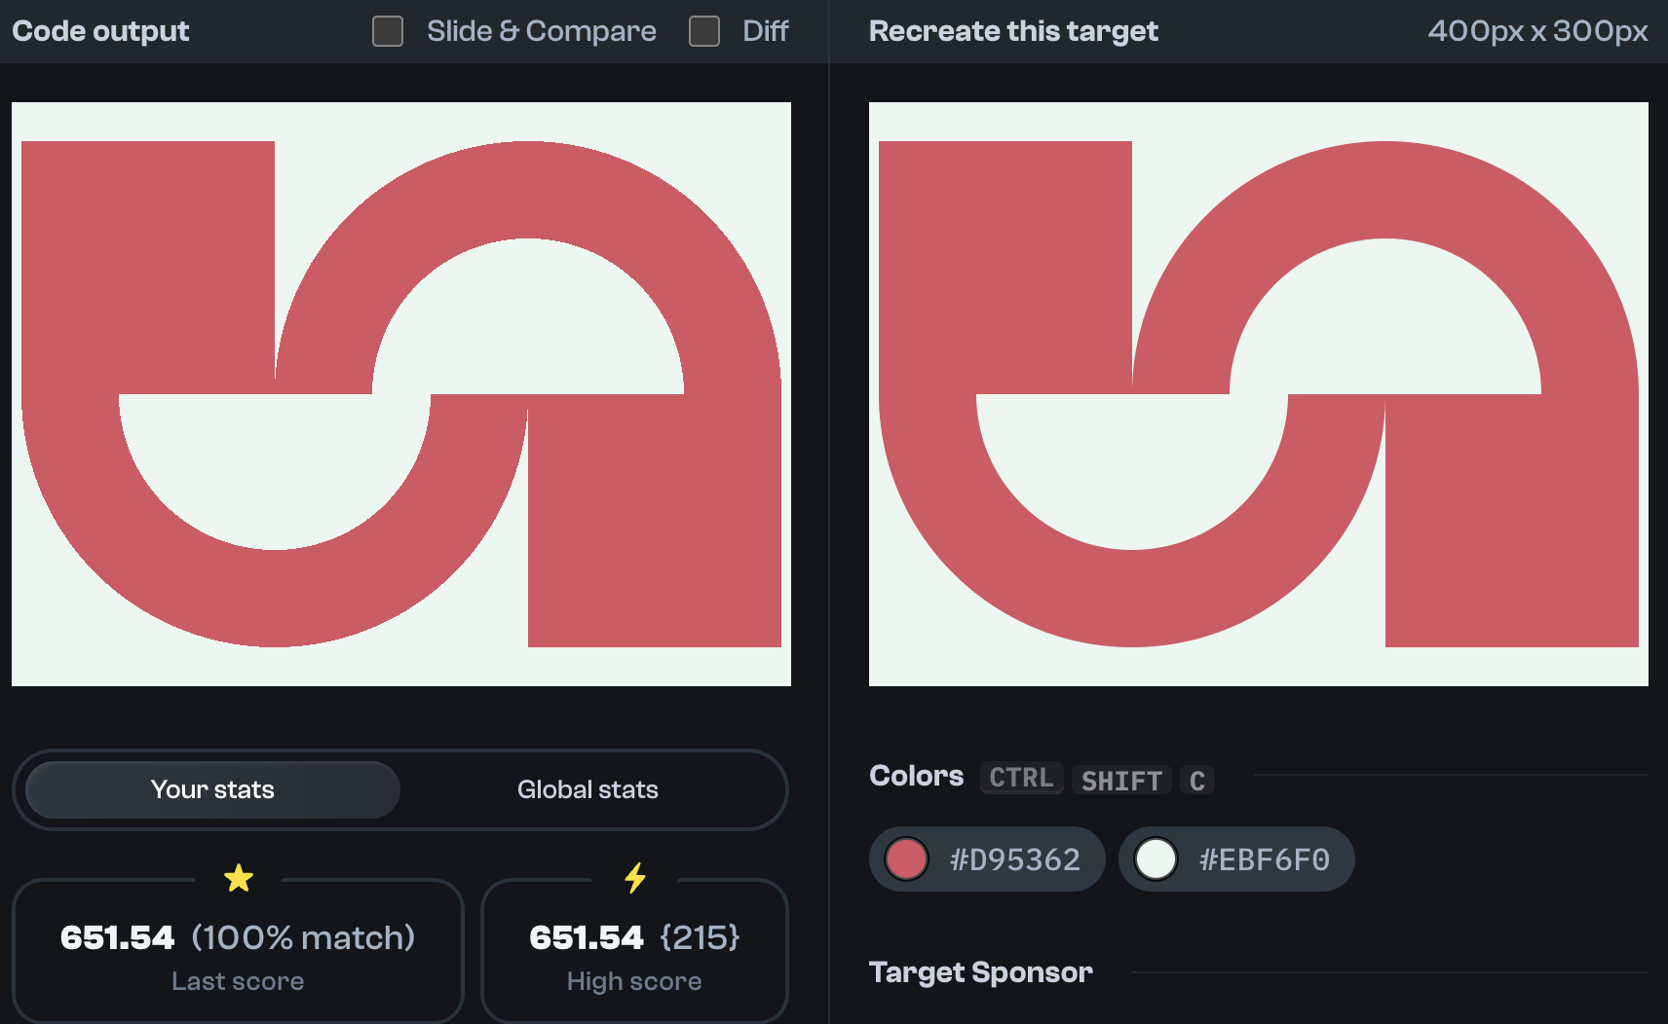Copy the hex value #D95362
This screenshot has height=1024, width=1668.
pos(1013,859)
